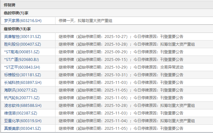Screen dimensions: 213x133
Task: Open stock link 维信诺(002387.SZ)
Action: (20, 113)
